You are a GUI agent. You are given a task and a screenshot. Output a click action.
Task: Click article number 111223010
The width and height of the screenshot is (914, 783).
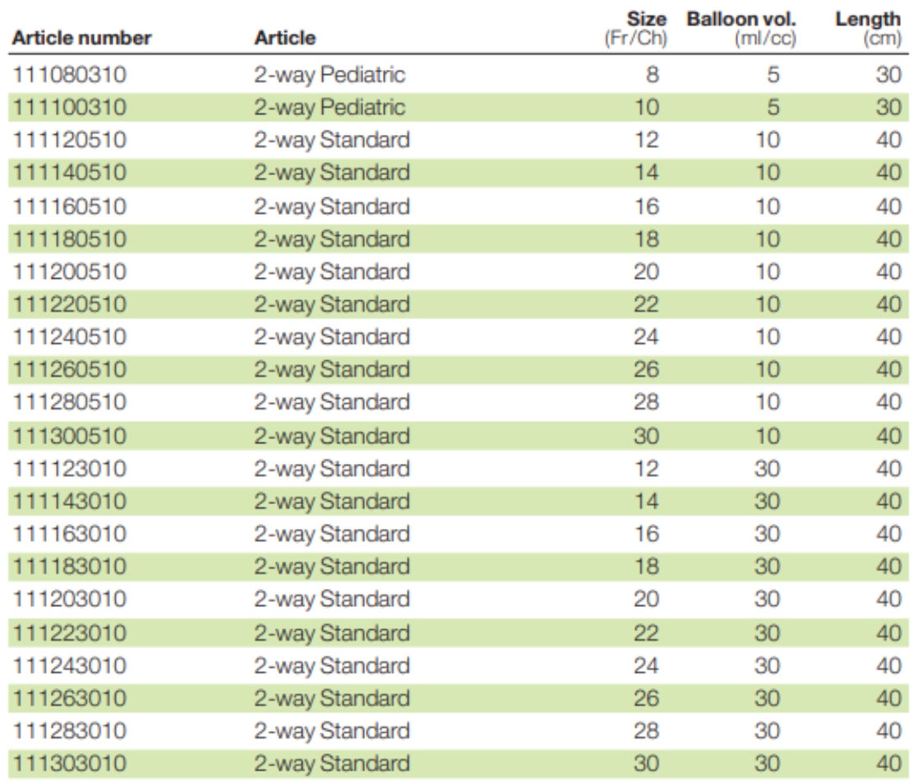click(69, 633)
